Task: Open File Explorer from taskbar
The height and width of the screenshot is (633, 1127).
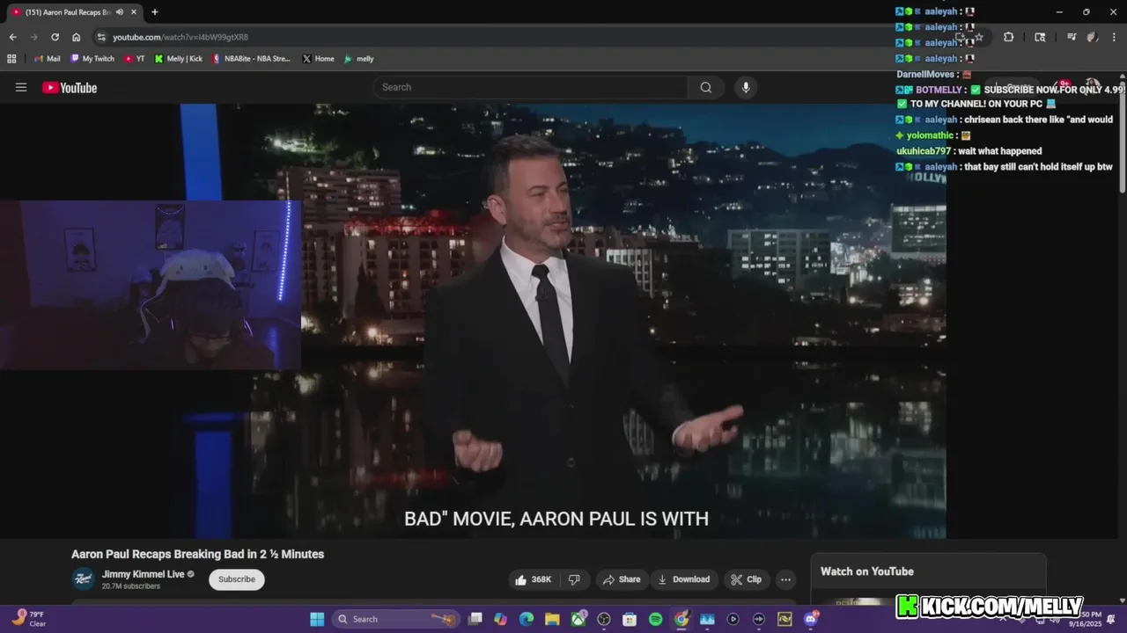Action: [552, 619]
